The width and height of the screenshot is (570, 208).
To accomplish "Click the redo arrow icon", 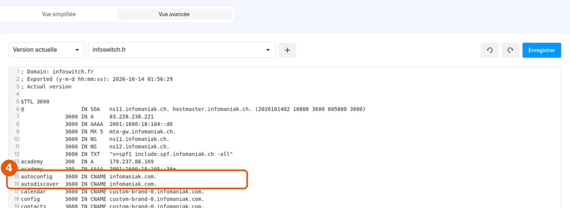I will (511, 50).
